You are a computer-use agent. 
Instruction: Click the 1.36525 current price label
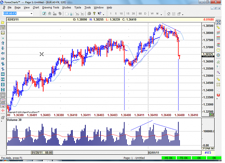(x=208, y=54)
